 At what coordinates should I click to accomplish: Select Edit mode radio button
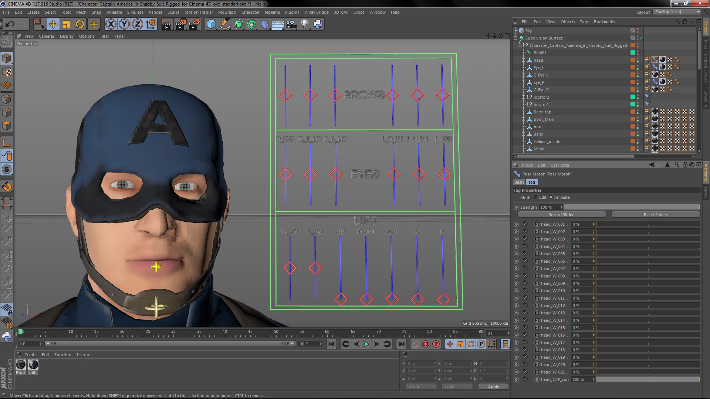(535, 197)
